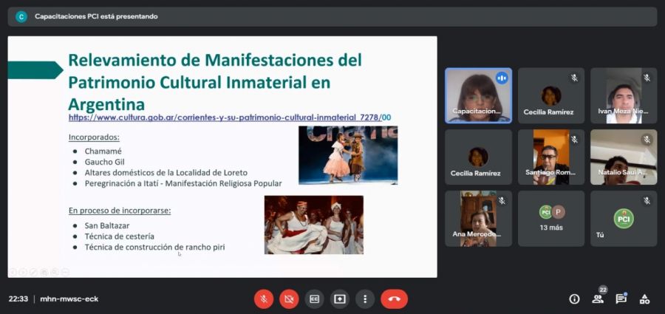Click Santiago Rom's video tile

tap(550, 157)
